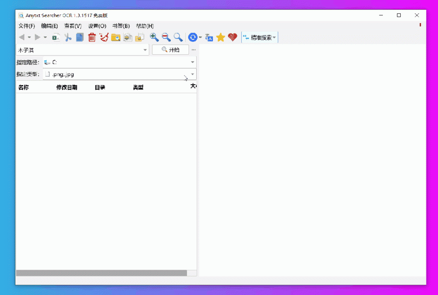This screenshot has width=438, height=295.
Task: Click the 开始 search button
Action: click(170, 50)
